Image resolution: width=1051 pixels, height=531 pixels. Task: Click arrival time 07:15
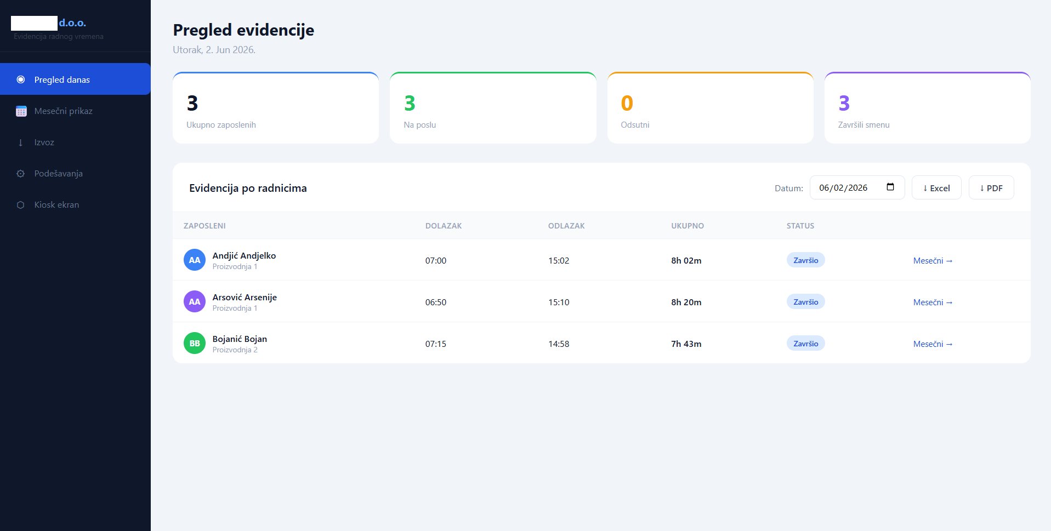(x=436, y=344)
